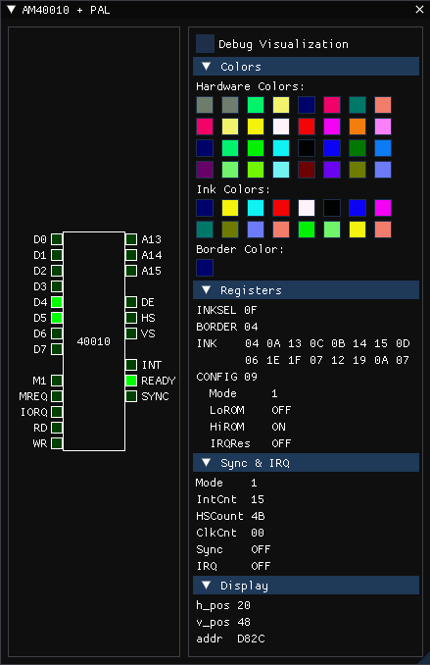Click the red ink color swatch
The image size is (430, 665).
(281, 208)
